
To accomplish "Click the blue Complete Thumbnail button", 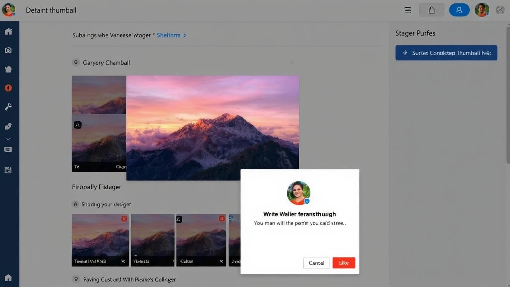I will pyautogui.click(x=446, y=53).
